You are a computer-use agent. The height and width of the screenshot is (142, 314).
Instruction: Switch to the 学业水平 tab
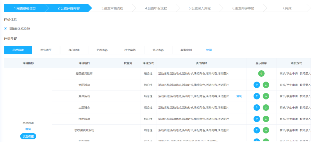click(46, 50)
